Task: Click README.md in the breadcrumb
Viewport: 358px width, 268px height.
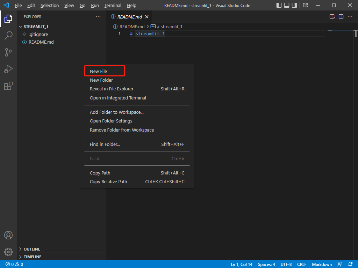Action: (132, 27)
